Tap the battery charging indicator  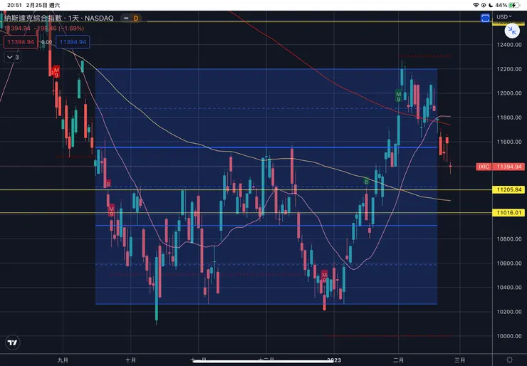click(514, 5)
